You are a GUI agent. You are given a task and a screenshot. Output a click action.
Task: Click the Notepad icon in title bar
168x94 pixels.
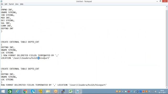coord(1,1)
